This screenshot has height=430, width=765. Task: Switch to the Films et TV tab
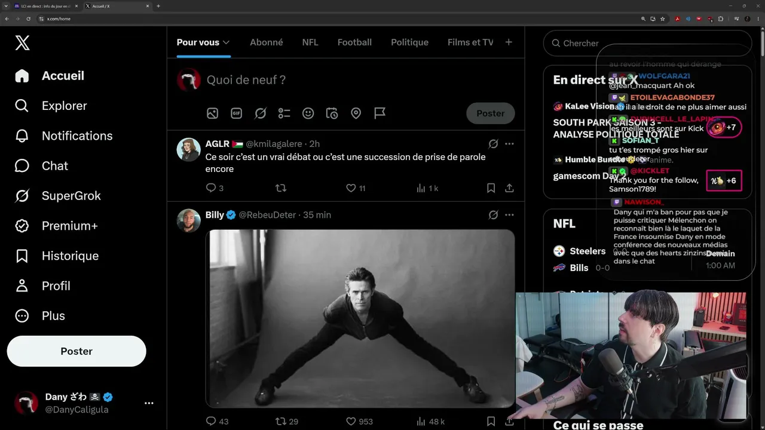(x=470, y=42)
